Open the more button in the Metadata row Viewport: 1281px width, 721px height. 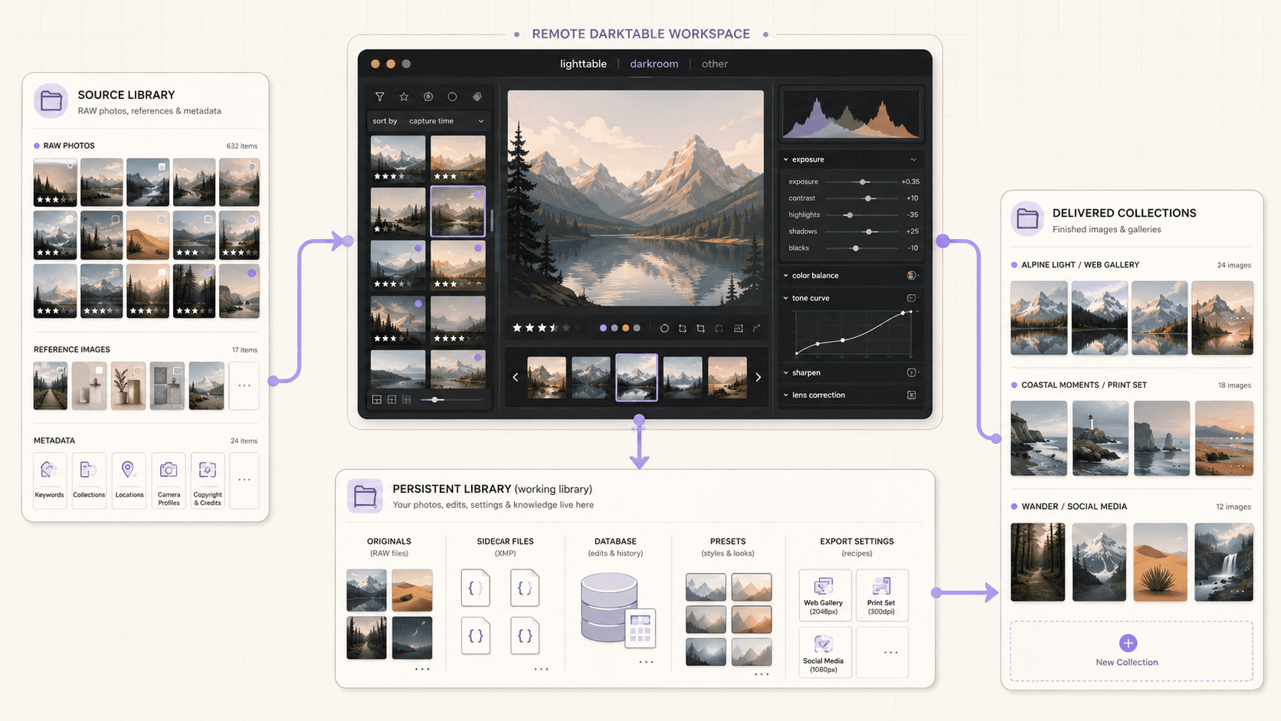click(x=244, y=480)
